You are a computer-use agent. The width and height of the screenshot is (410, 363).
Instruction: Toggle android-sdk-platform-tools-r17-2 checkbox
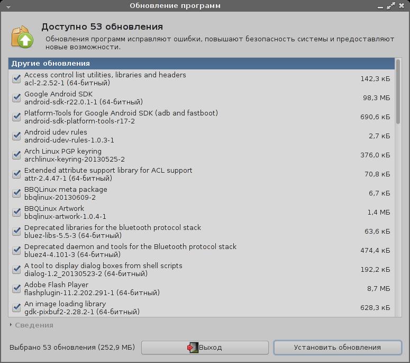pyautogui.click(x=16, y=117)
